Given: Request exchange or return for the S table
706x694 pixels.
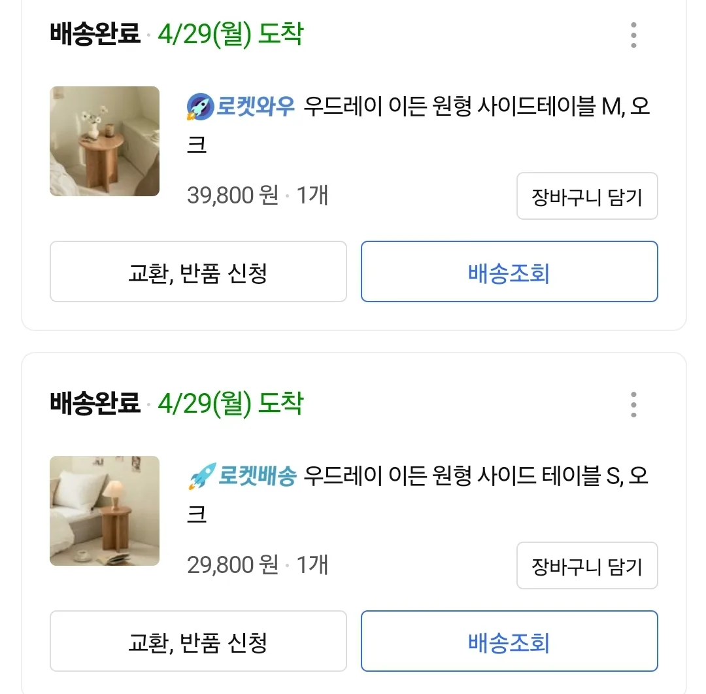Looking at the screenshot, I should click(198, 641).
